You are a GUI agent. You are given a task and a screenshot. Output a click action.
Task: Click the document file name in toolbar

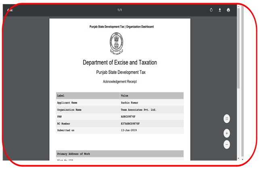(x=10, y=10)
